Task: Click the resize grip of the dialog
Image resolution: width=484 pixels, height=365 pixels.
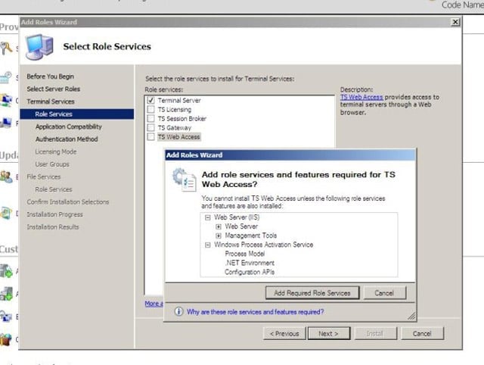Action: tap(411, 317)
